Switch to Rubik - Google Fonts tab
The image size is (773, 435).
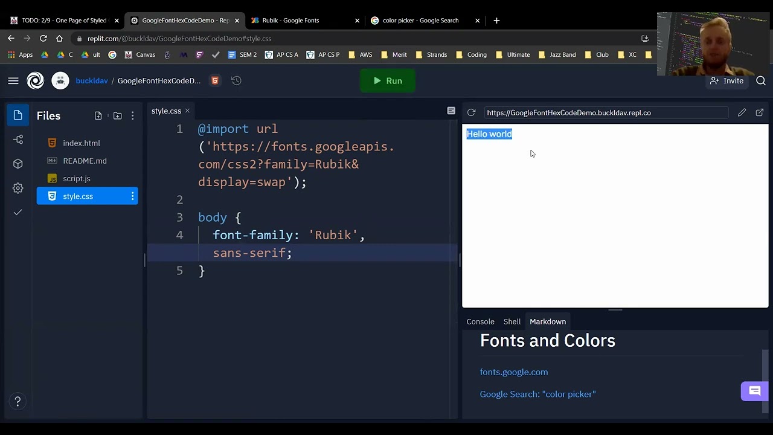click(304, 21)
